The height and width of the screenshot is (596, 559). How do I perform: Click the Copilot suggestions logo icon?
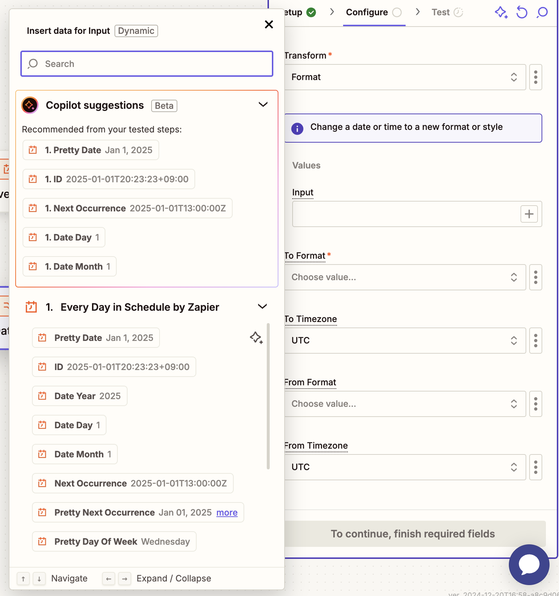click(30, 105)
